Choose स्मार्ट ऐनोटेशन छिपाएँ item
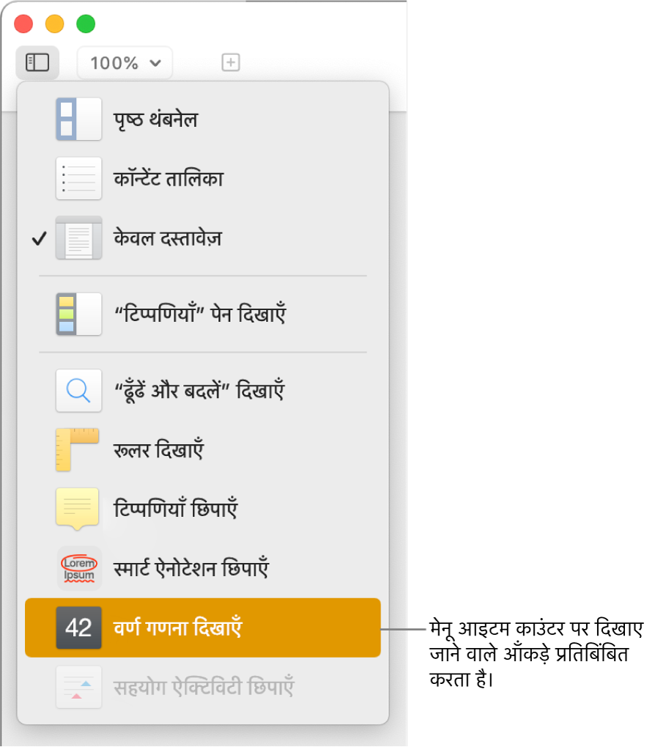 click(x=203, y=568)
